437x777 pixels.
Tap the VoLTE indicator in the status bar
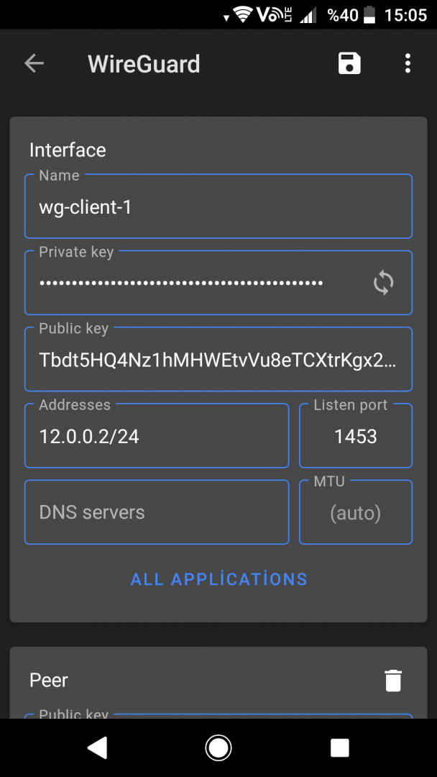tap(275, 14)
